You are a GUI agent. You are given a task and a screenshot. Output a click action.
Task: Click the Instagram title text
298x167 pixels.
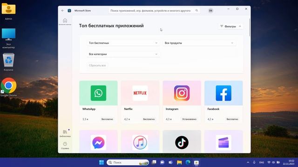(172, 109)
